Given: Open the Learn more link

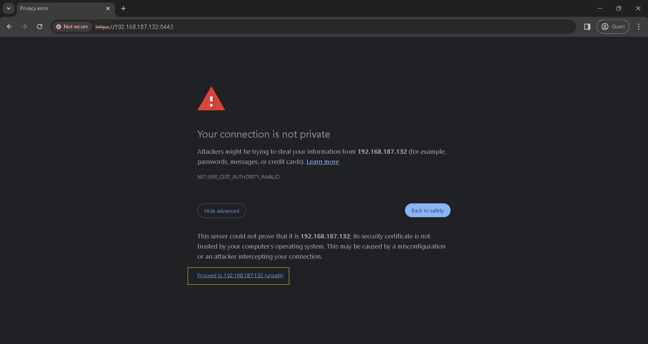Looking at the screenshot, I should 322,162.
